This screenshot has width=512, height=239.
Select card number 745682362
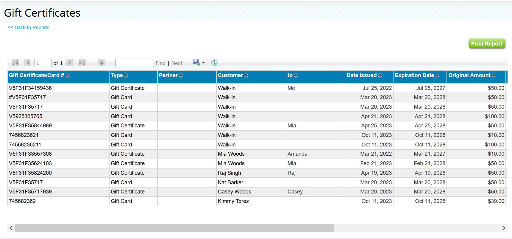point(22,201)
